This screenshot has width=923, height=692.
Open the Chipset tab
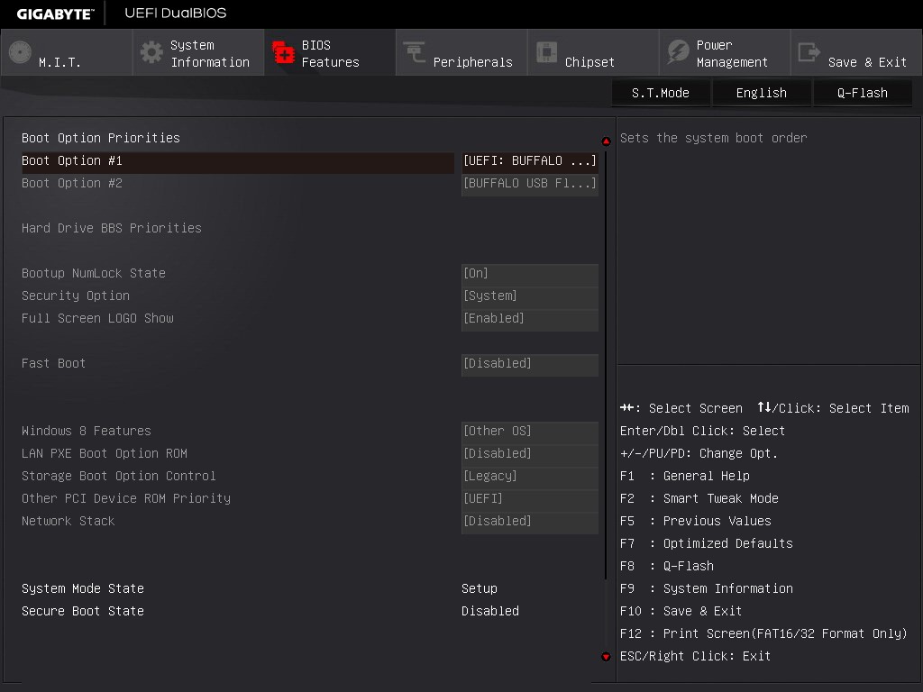pyautogui.click(x=593, y=52)
